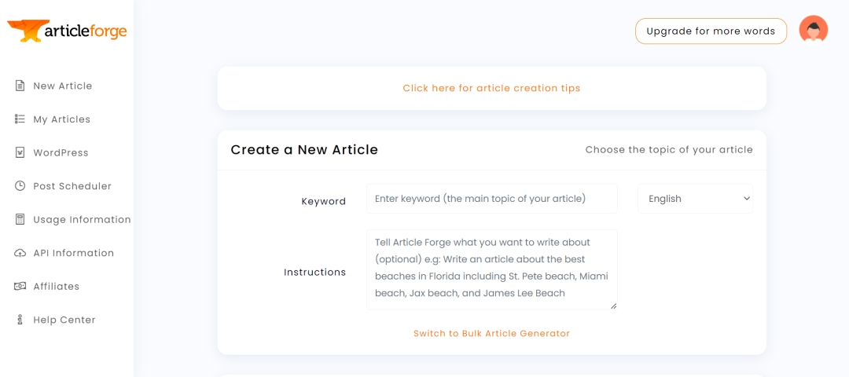Click the Affiliates money icon

(x=20, y=286)
